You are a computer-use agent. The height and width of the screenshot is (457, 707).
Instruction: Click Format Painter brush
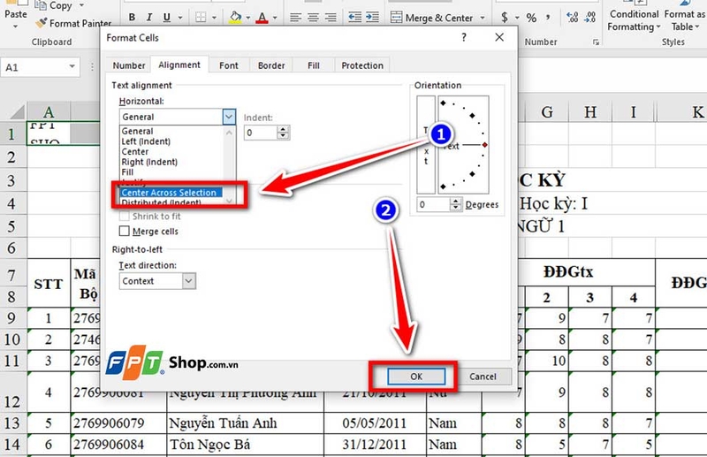tap(74, 23)
